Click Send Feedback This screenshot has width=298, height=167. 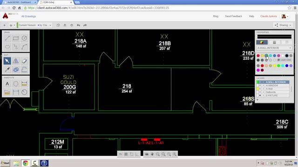(x=234, y=16)
